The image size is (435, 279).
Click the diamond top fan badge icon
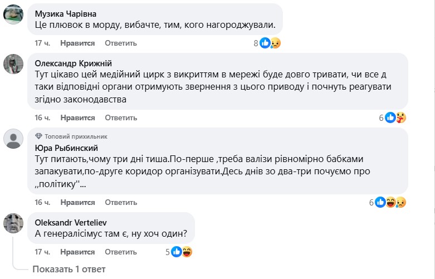(x=38, y=136)
